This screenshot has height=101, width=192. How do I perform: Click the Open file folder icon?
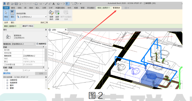(x=12, y=4)
